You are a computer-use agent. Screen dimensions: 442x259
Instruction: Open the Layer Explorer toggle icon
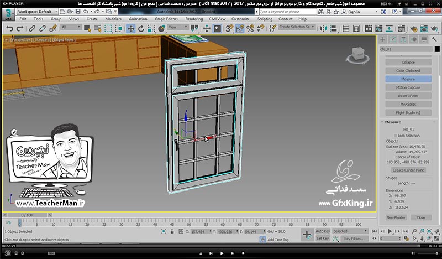(356, 29)
